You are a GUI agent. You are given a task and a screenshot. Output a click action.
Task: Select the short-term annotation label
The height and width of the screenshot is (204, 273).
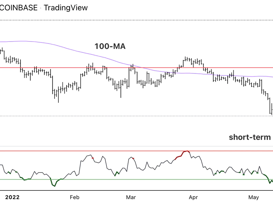[x=250, y=137]
